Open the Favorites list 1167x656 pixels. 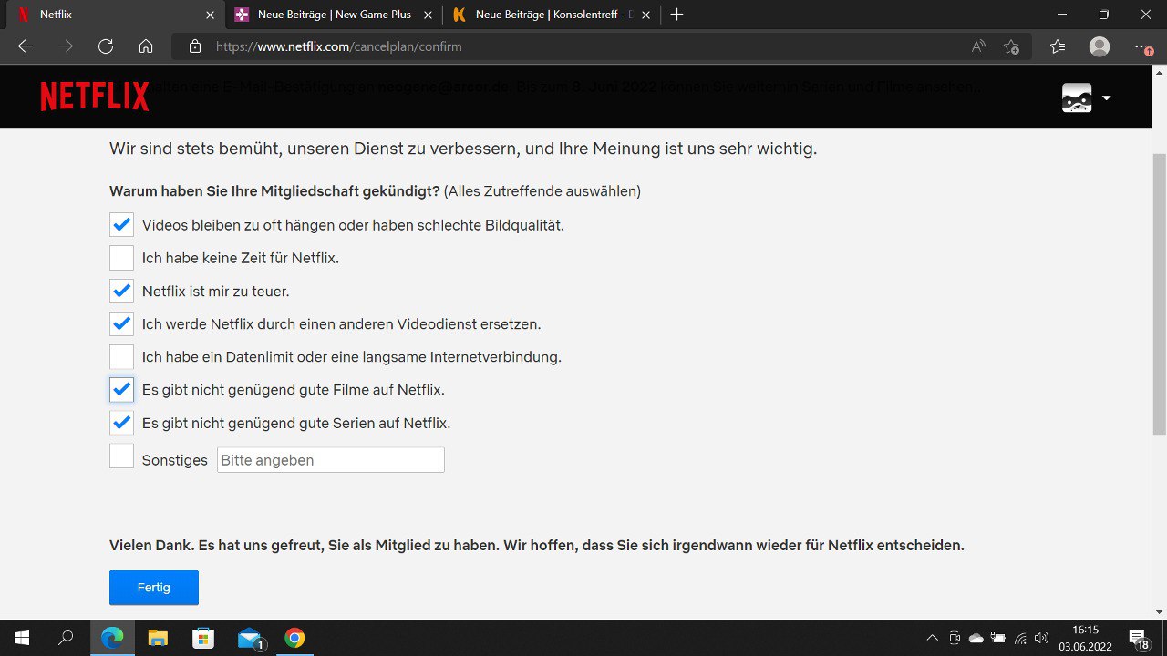pos(1057,46)
